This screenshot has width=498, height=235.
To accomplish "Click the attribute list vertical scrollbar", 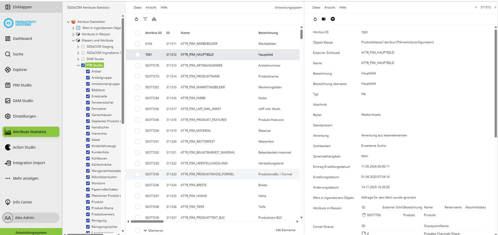I will point(301,34).
